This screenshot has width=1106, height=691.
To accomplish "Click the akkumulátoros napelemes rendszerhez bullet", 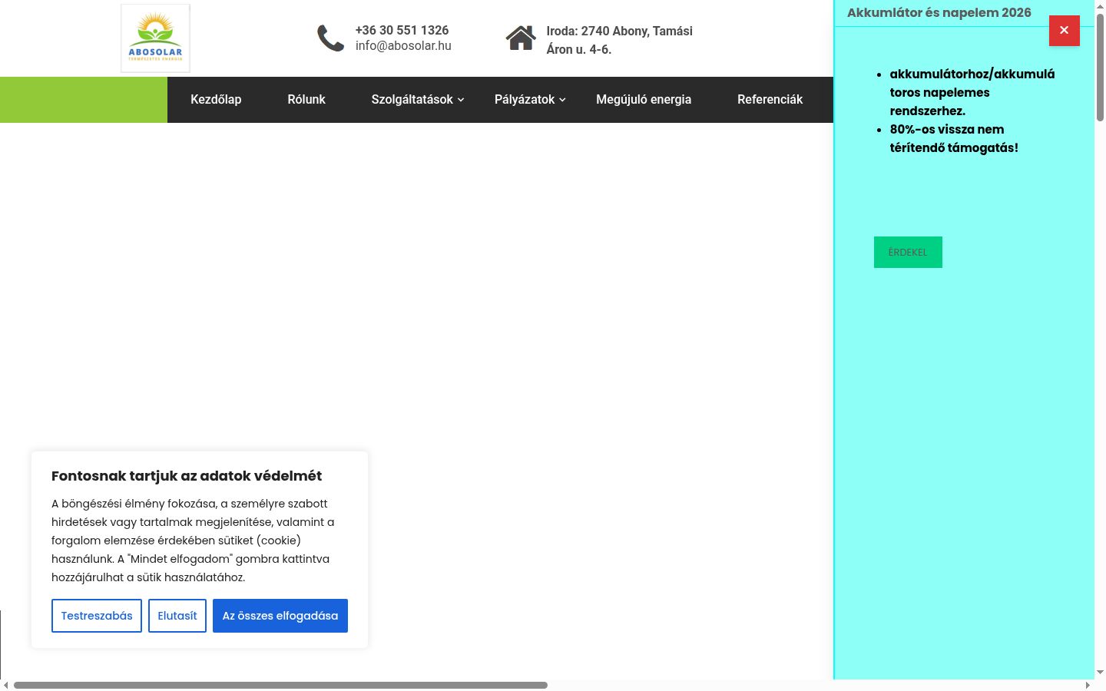I will 972,92.
